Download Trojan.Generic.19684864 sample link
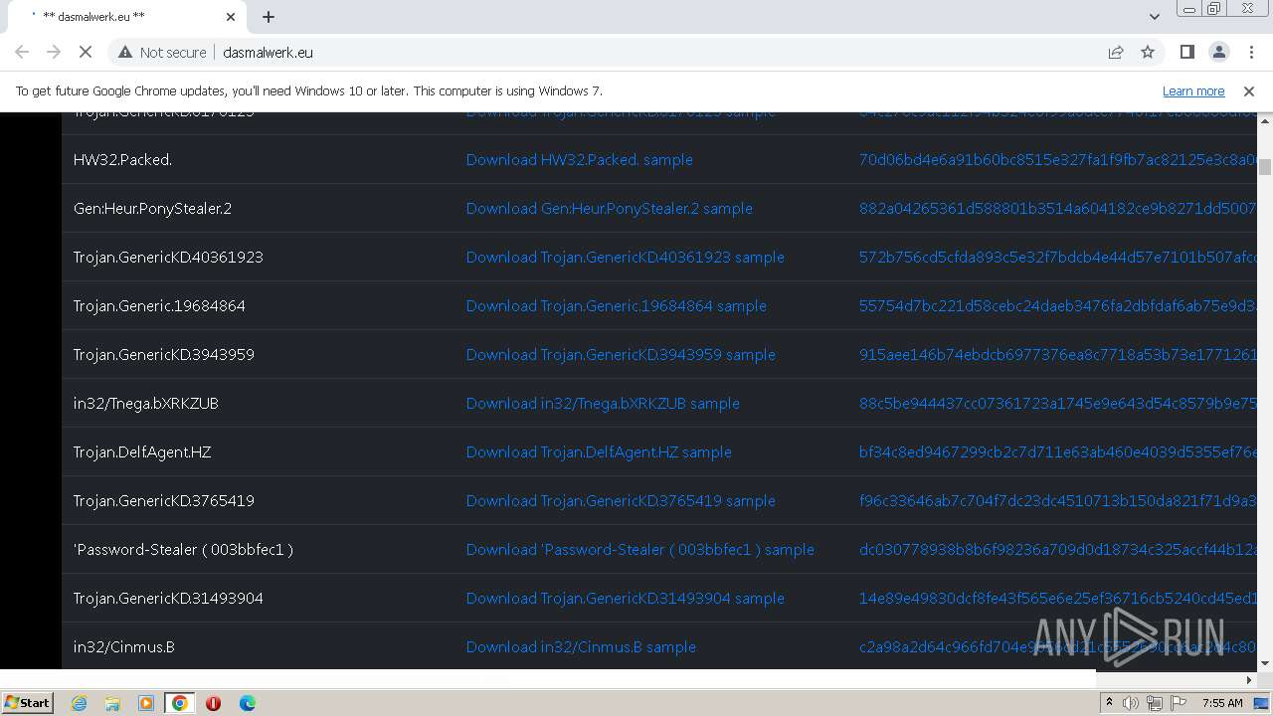The height and width of the screenshot is (716, 1273). click(616, 305)
